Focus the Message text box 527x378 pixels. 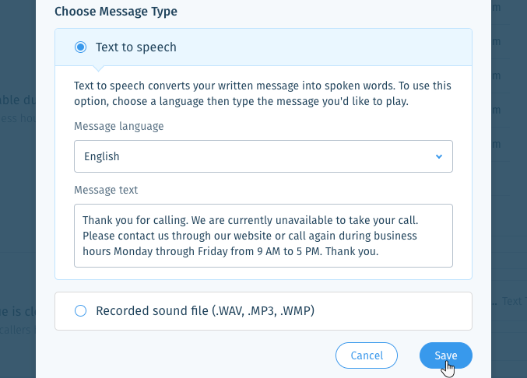263,236
